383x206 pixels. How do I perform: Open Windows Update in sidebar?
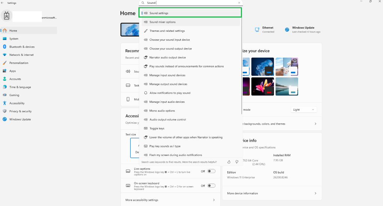(x=29, y=119)
